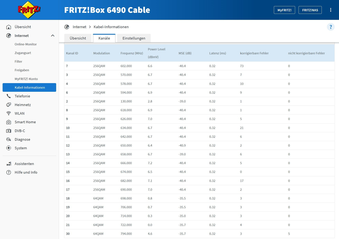
Task: Click the Latenz (ms) column header
Action: pyautogui.click(x=218, y=53)
